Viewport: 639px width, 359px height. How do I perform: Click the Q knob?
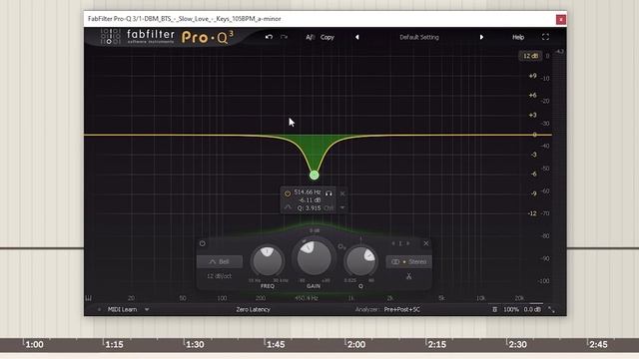pos(360,261)
